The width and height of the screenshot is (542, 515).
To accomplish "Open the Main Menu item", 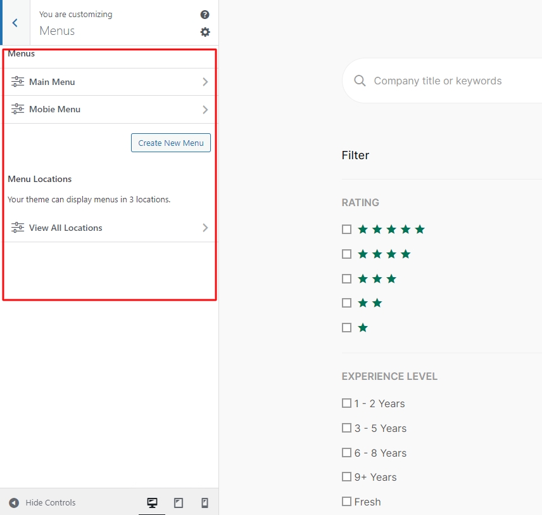I will [52, 82].
